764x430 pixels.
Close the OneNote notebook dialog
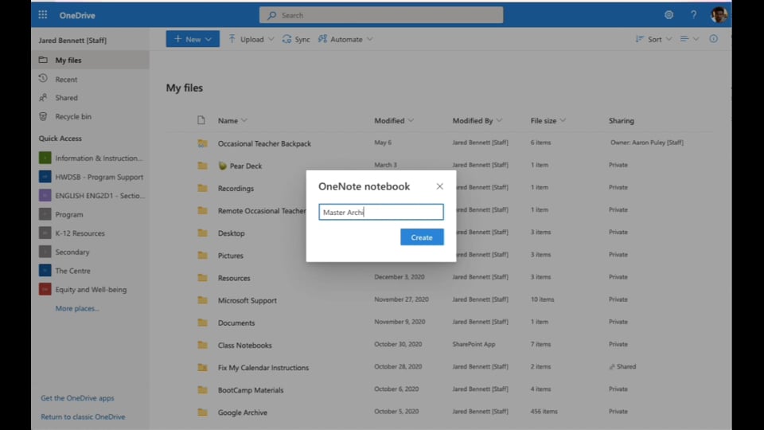(x=439, y=186)
